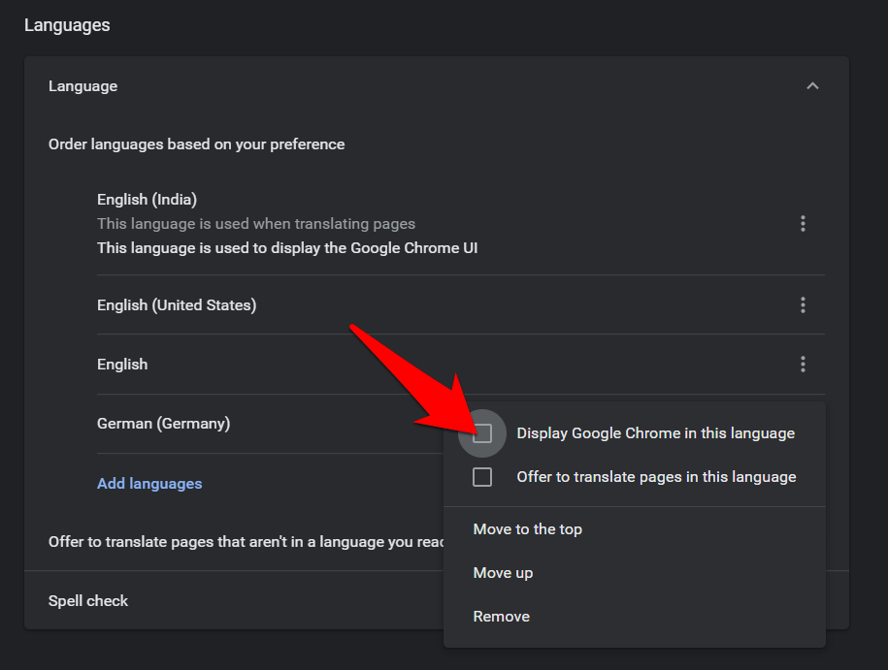Open the three-dot menu for English (India)
The height and width of the screenshot is (670, 888).
coord(803,224)
